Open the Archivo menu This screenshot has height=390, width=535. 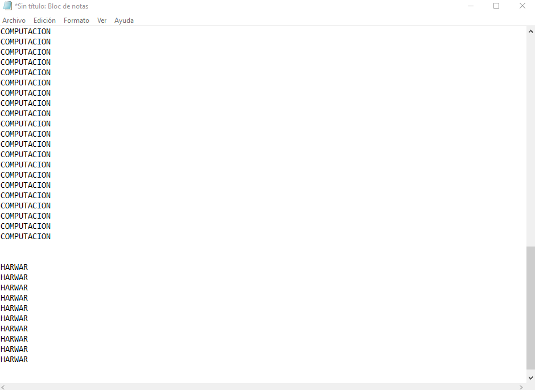[x=14, y=20]
